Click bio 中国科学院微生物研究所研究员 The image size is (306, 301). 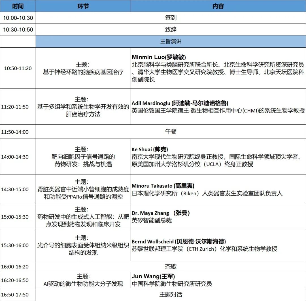pos(172,284)
